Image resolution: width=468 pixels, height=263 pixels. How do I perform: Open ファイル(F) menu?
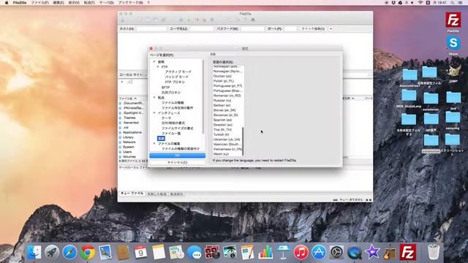[39, 3]
